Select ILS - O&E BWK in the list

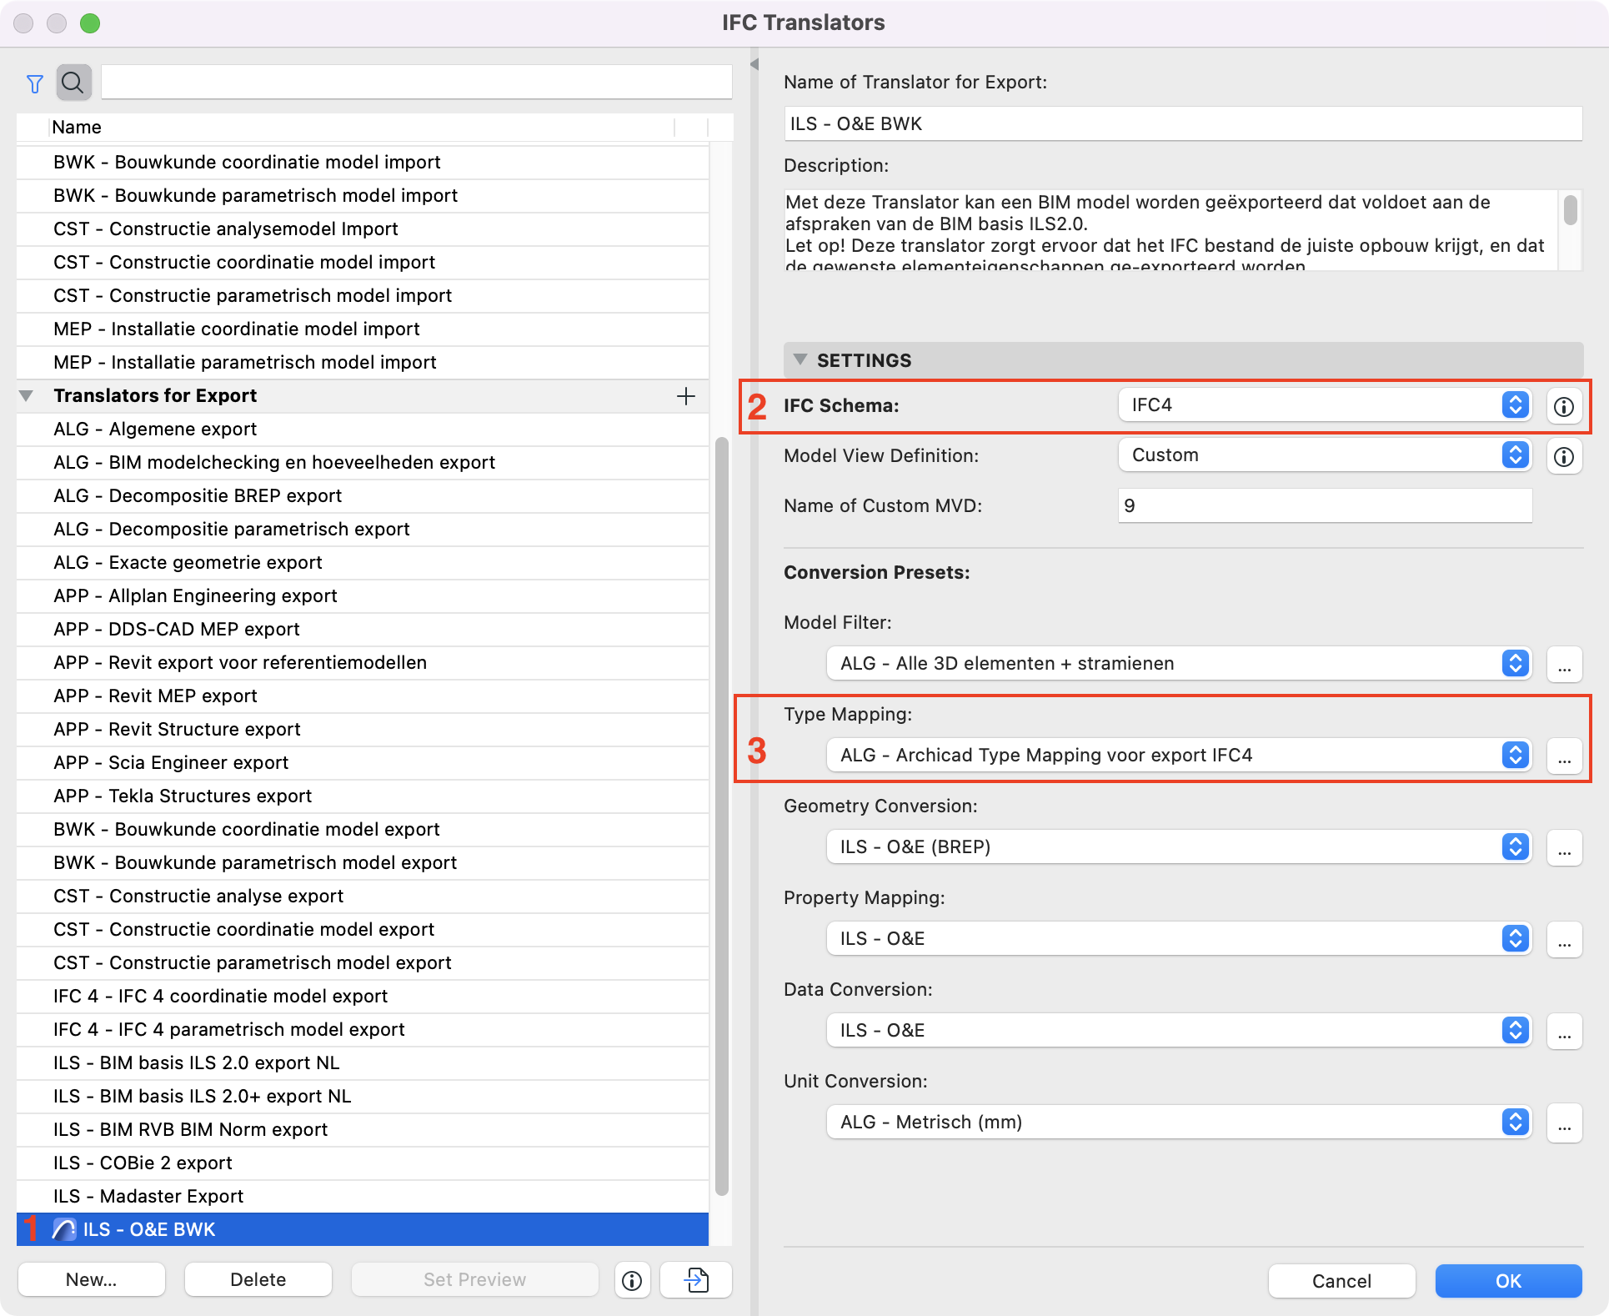363,1230
